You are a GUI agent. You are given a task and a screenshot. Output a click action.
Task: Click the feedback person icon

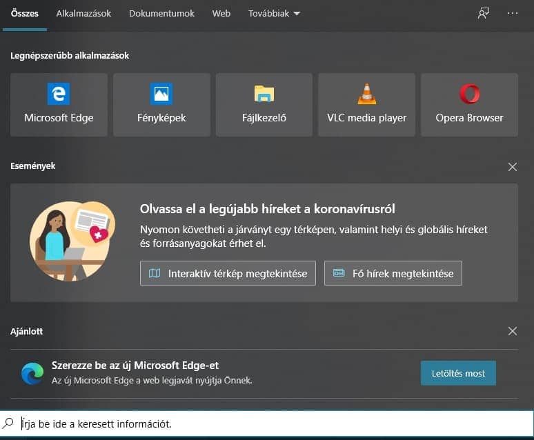[x=484, y=13]
